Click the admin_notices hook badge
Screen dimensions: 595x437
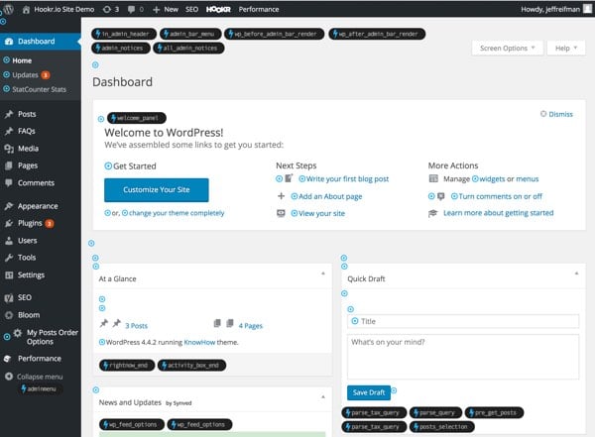(121, 48)
